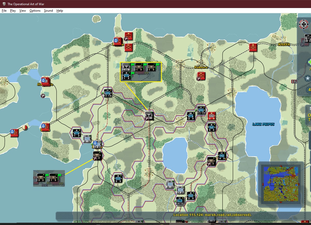The width and height of the screenshot is (311, 225).
Task: Click inside the minimap overview
Action: (281, 184)
